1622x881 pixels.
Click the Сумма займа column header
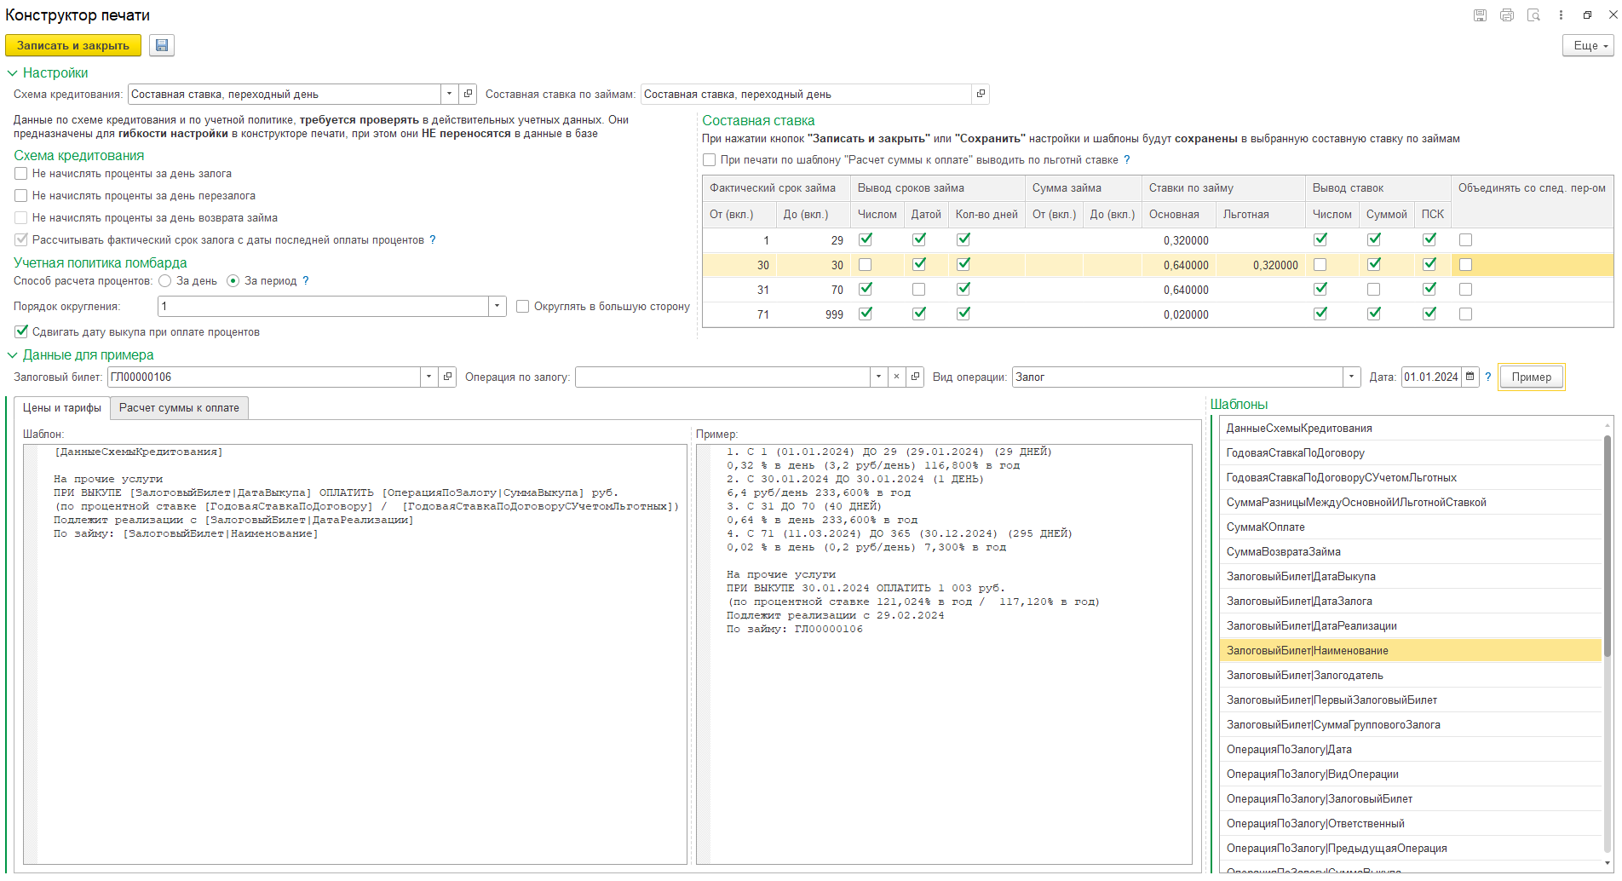pos(1084,188)
